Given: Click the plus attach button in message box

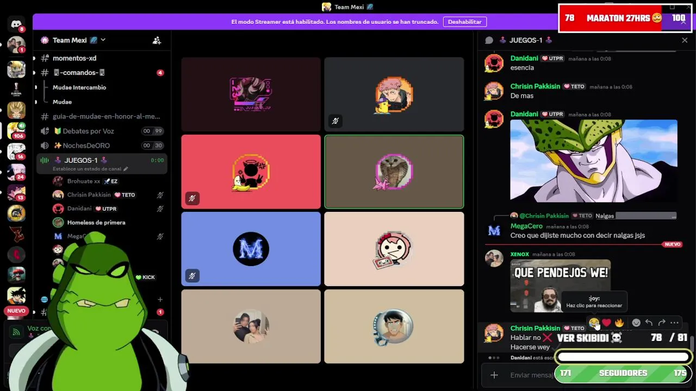Looking at the screenshot, I should pyautogui.click(x=494, y=375).
